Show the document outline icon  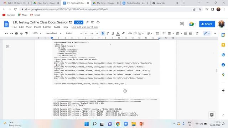7,47
